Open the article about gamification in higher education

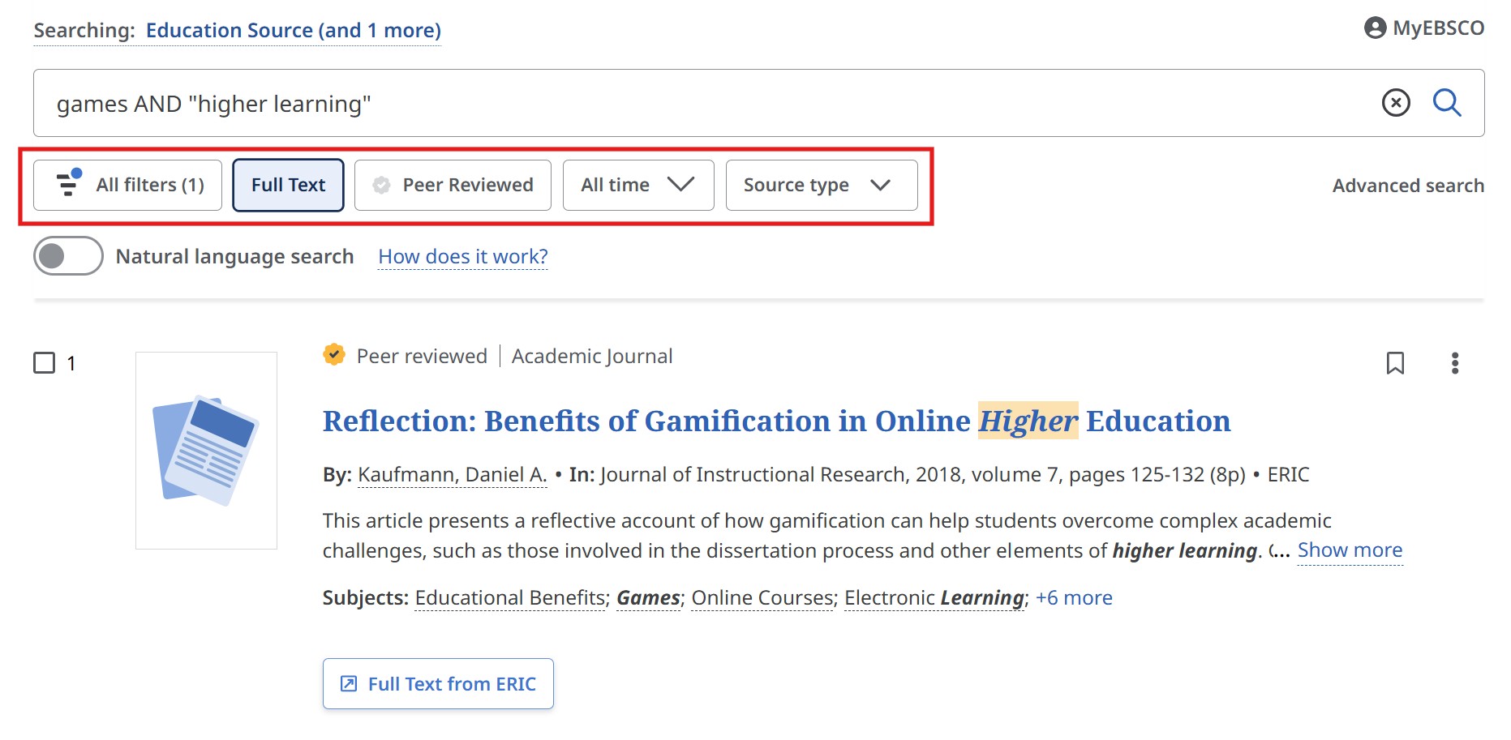point(776,421)
